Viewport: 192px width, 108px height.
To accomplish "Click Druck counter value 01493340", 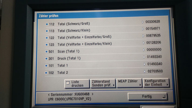I will pos(154,57).
